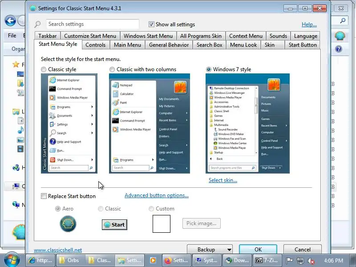Open the Customize Start Menu tab

tap(90, 36)
